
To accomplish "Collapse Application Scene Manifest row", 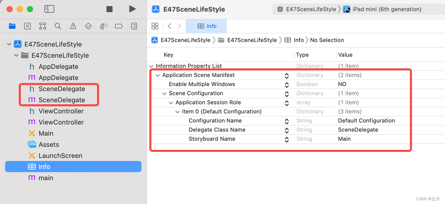I will pyautogui.click(x=158, y=75).
